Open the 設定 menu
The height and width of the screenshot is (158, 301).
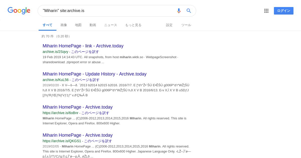pyautogui.click(x=169, y=25)
